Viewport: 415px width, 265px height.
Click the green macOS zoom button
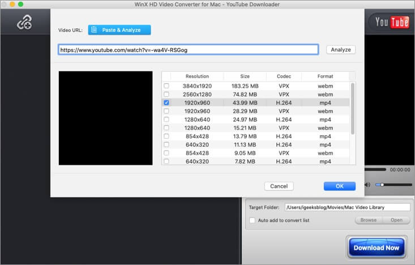[20, 4]
